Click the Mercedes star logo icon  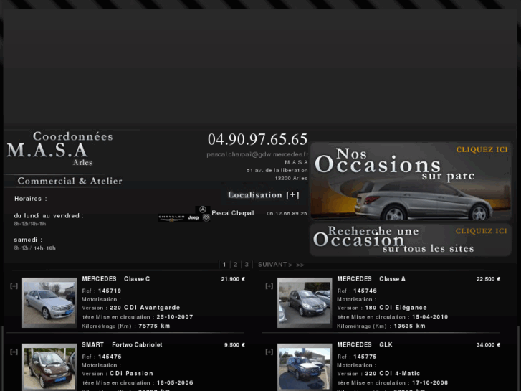tap(203, 209)
